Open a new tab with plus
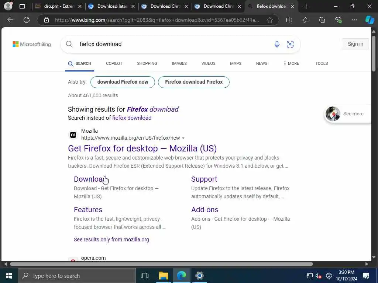 (x=306, y=7)
